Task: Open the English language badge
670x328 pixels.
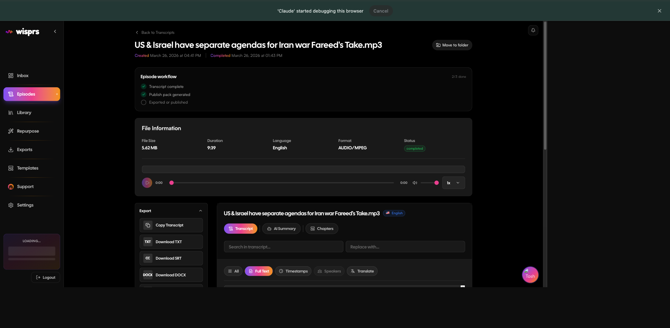Action: click(x=394, y=213)
